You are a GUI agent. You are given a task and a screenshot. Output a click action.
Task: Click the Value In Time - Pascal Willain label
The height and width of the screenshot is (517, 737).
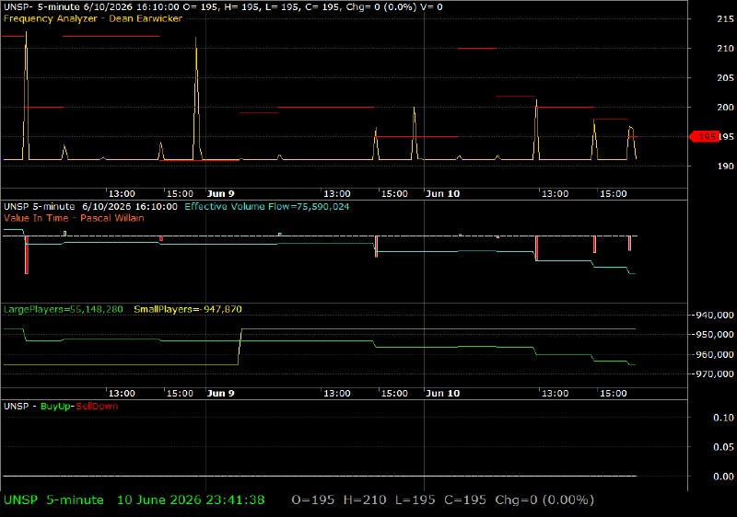(x=74, y=218)
